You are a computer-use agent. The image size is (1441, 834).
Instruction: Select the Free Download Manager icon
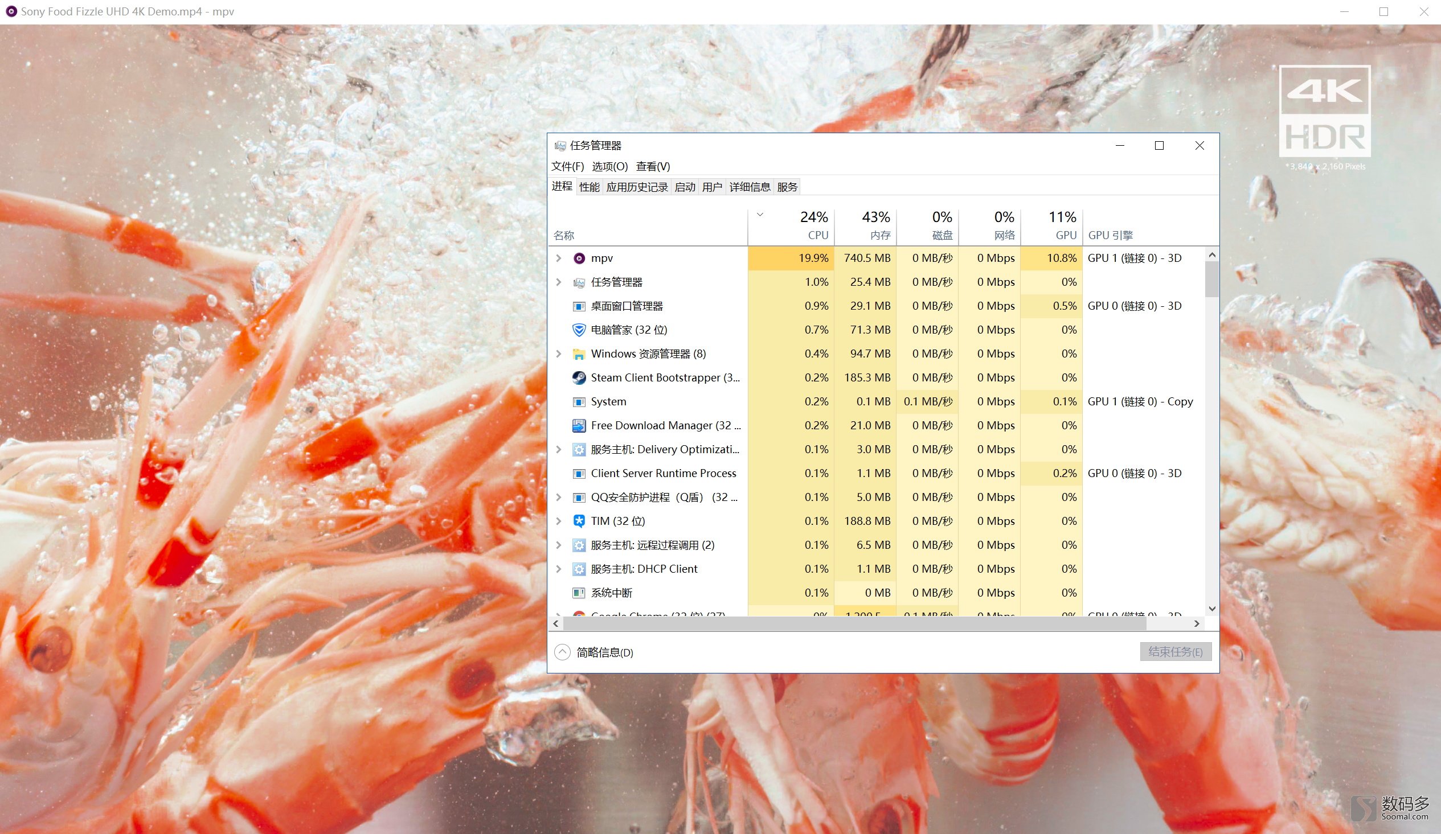pyautogui.click(x=579, y=426)
